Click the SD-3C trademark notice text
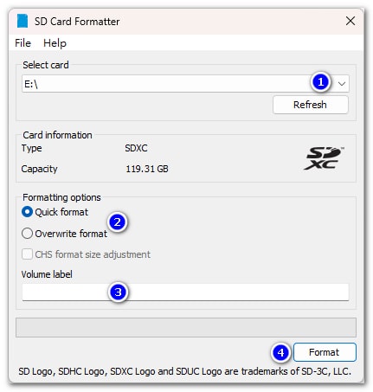 click(x=185, y=371)
